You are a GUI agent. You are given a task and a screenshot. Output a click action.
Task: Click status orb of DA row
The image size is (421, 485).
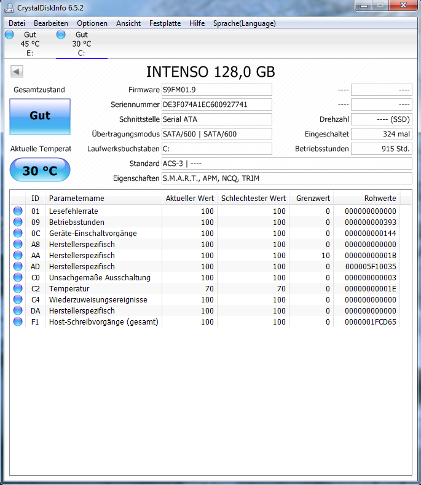(18, 311)
